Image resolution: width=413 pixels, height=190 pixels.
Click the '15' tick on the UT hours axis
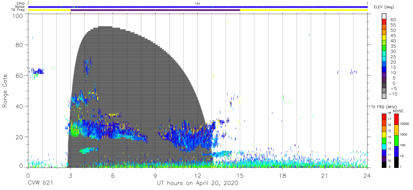pos(240,176)
